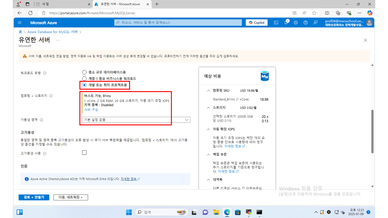The height and width of the screenshot is (218, 388).
Task: Open browser read aloud icon
Action: 304,13
